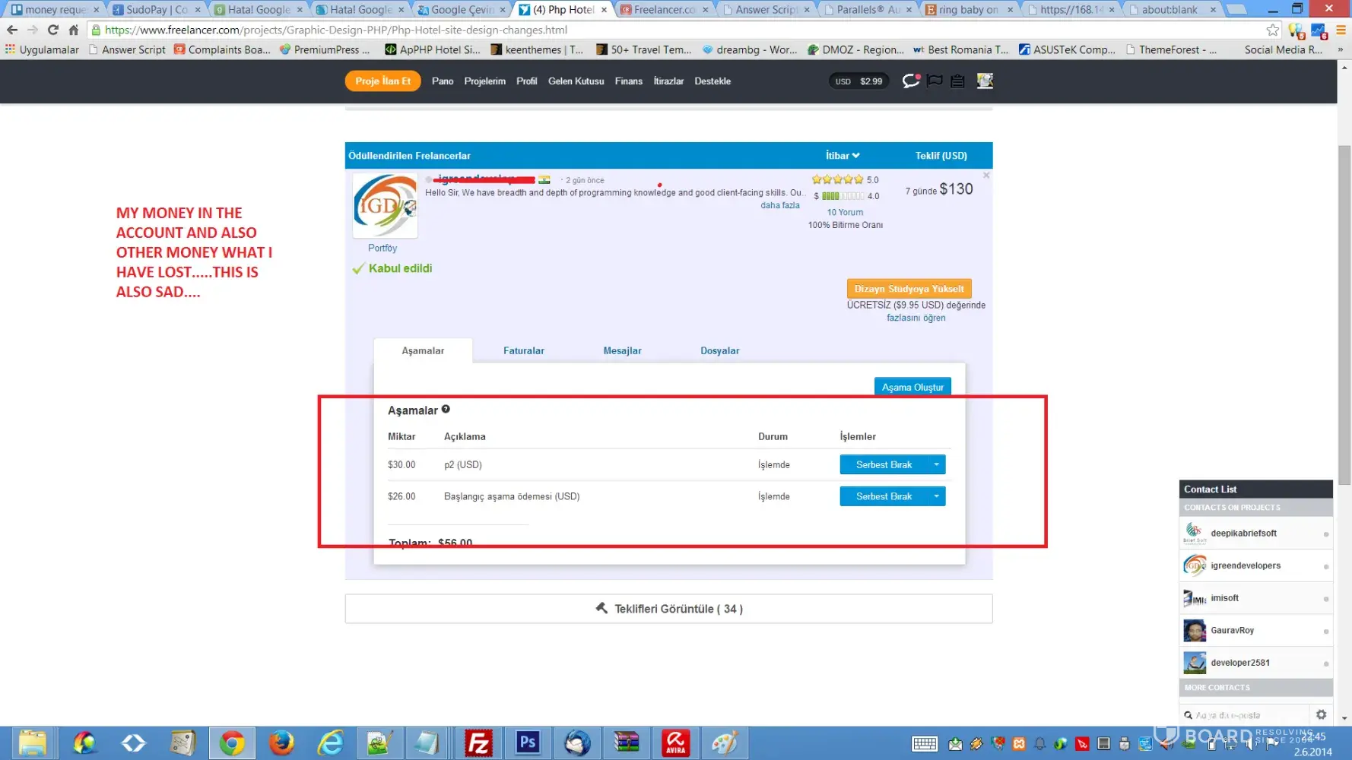Switch to the Mesajlar tab
The width and height of the screenshot is (1352, 760).
(x=622, y=351)
